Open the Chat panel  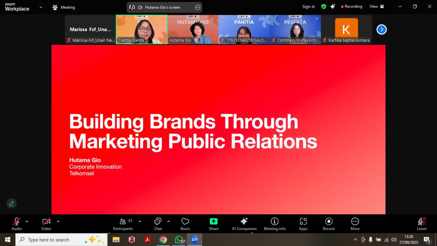(x=158, y=224)
